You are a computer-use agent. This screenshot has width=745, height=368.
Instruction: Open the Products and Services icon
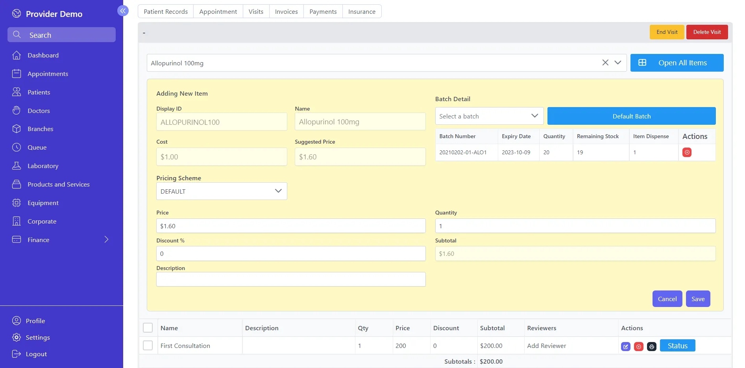click(17, 184)
